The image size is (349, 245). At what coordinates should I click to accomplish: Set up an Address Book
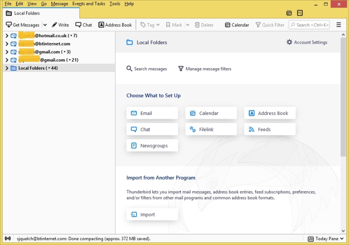coord(270,113)
